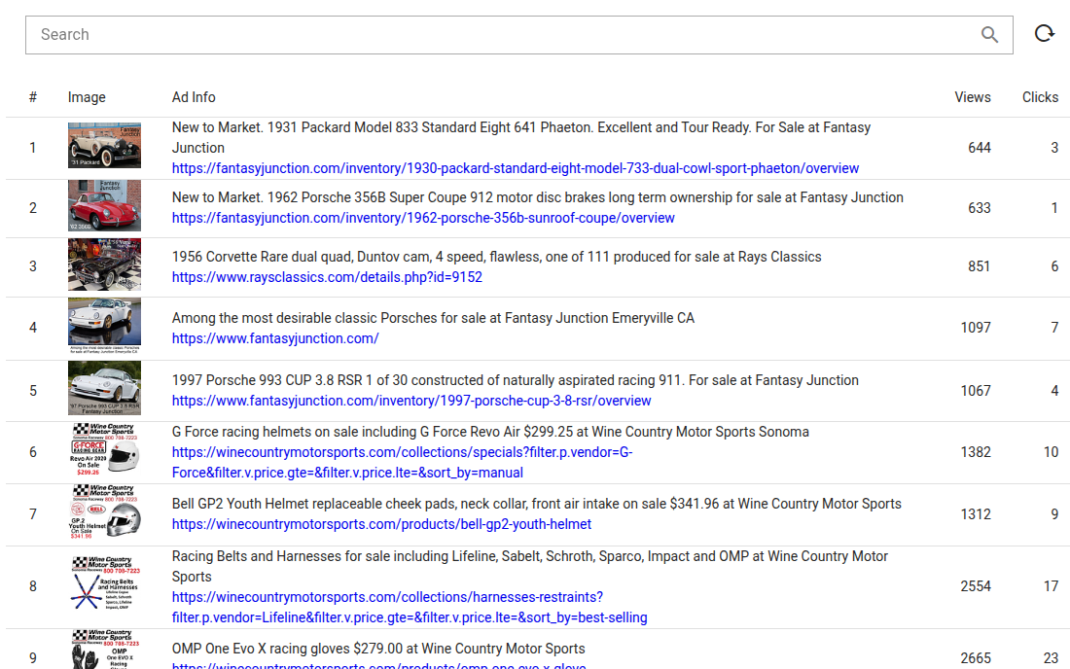Open the 1997-porsche-cup-3-8-rsr overview link

tap(411, 401)
